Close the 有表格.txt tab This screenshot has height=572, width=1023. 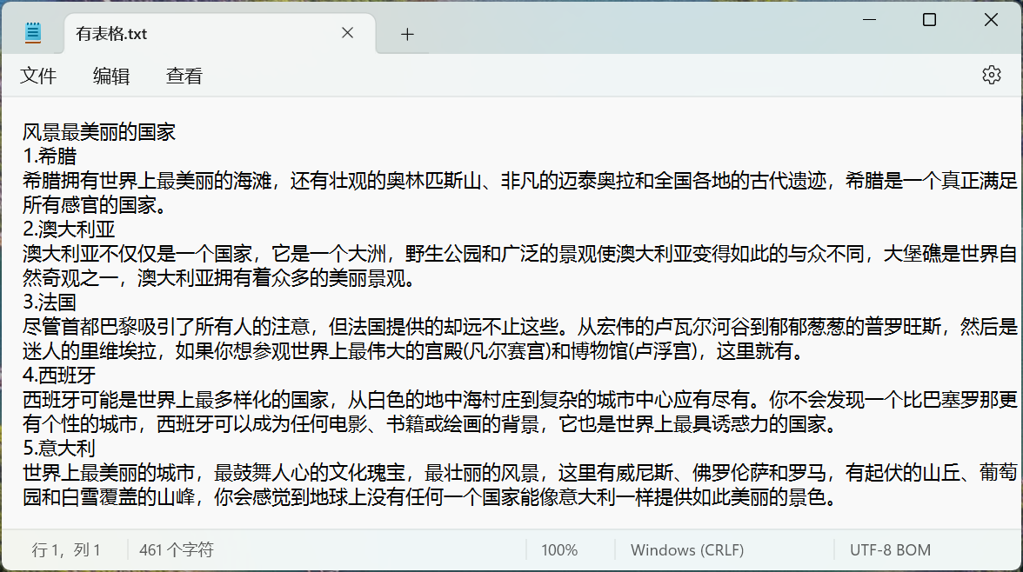pos(347,33)
